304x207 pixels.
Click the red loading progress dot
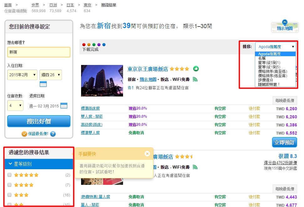point(84,45)
